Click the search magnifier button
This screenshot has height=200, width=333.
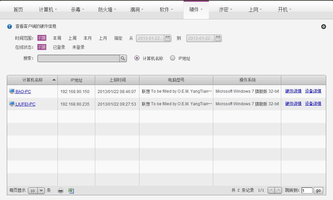click(123, 58)
